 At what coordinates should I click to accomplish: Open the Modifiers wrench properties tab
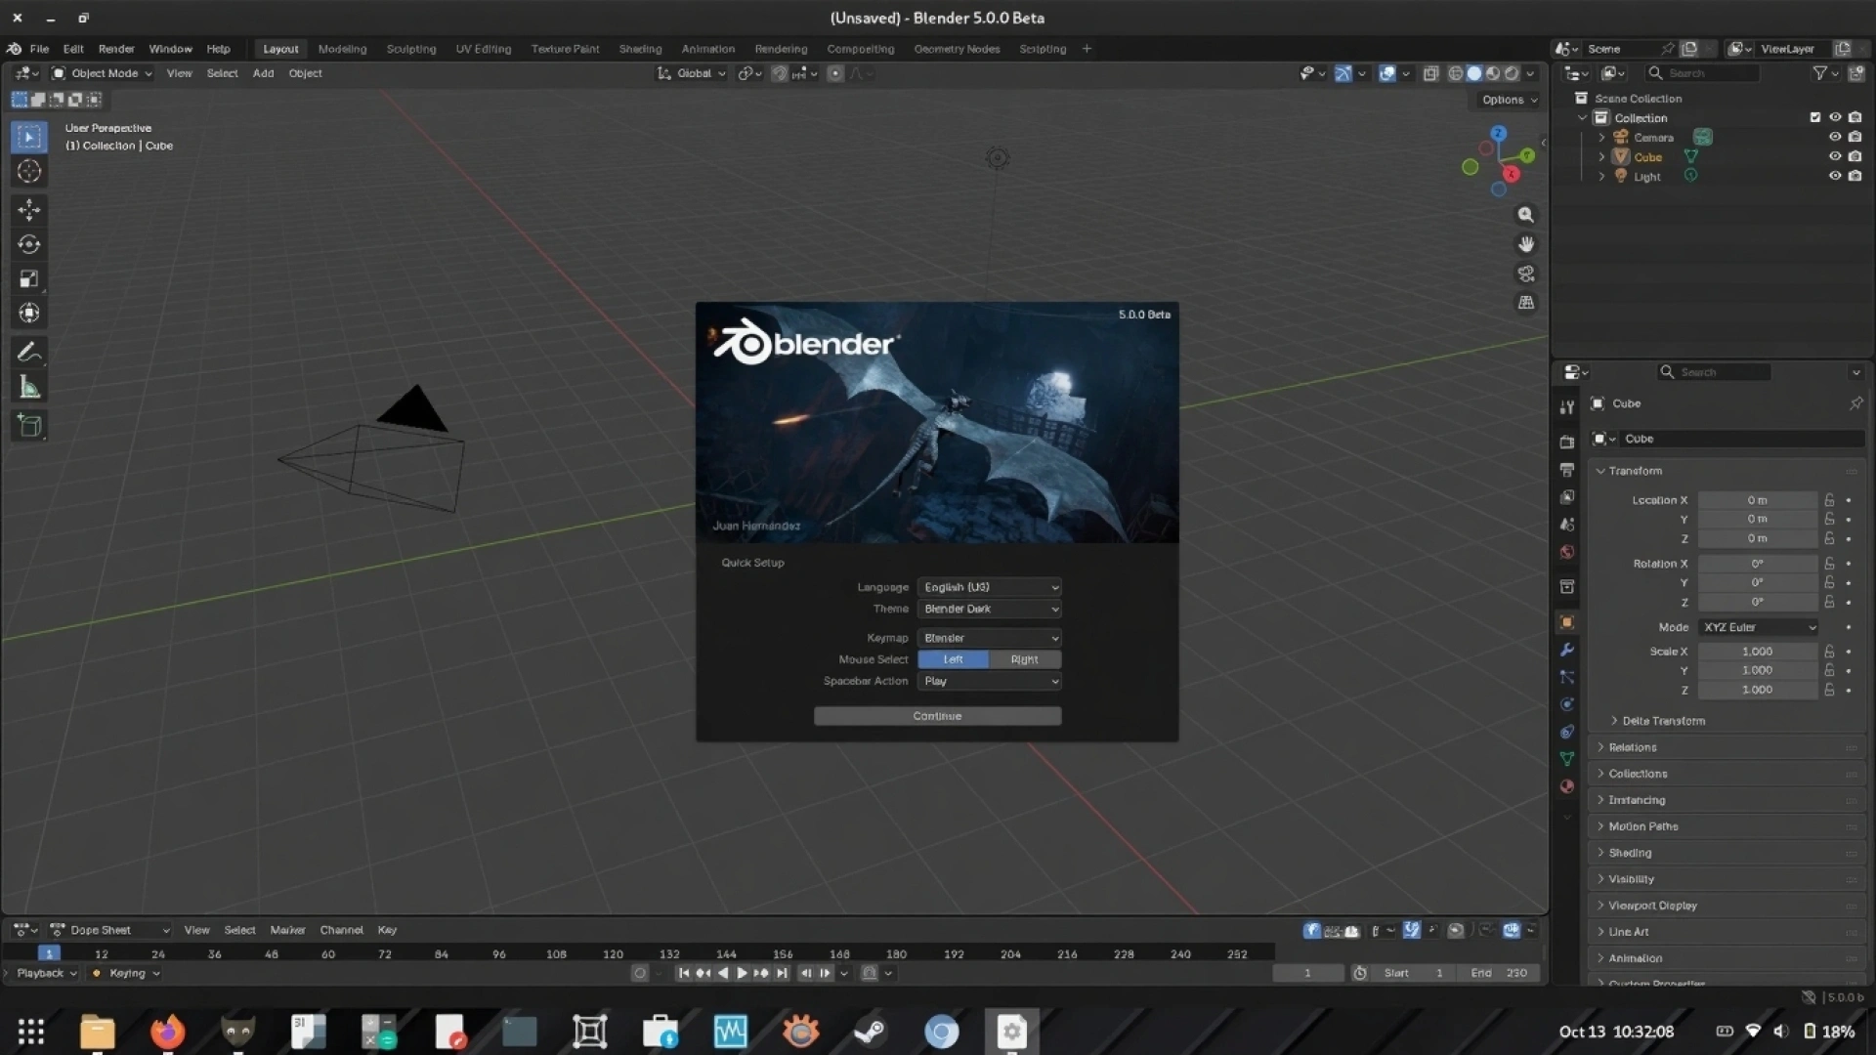(x=1567, y=650)
